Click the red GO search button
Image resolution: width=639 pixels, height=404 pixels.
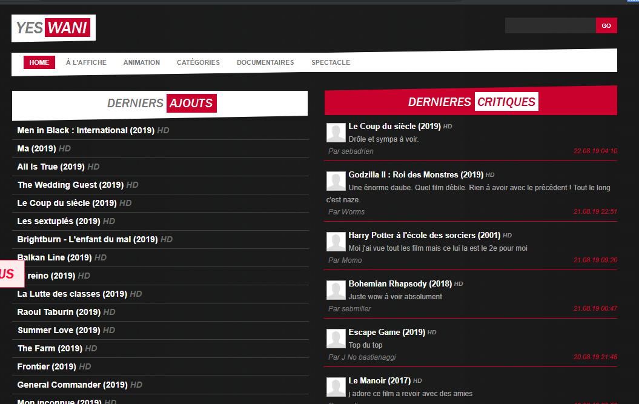click(606, 25)
